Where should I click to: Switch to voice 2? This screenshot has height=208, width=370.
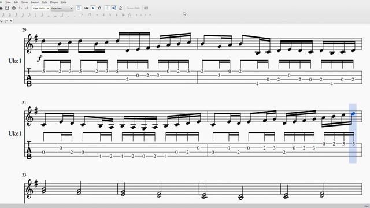141,15
